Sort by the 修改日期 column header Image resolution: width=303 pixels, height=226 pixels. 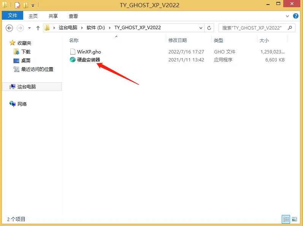point(178,40)
